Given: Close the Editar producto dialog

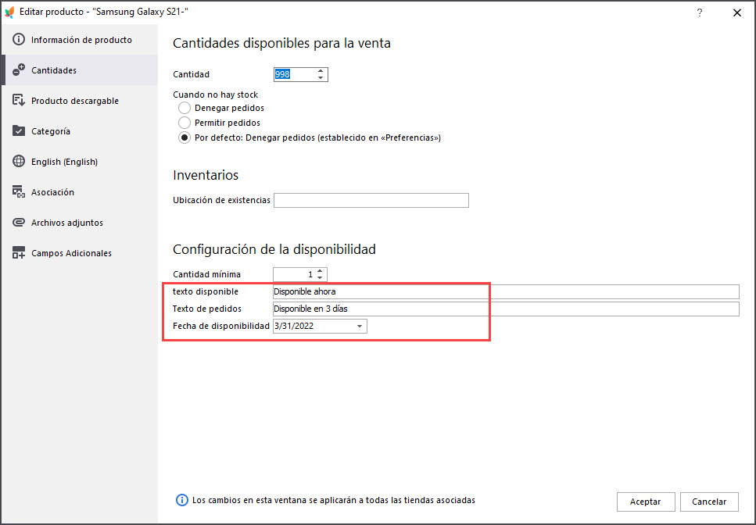Looking at the screenshot, I should pos(737,12).
